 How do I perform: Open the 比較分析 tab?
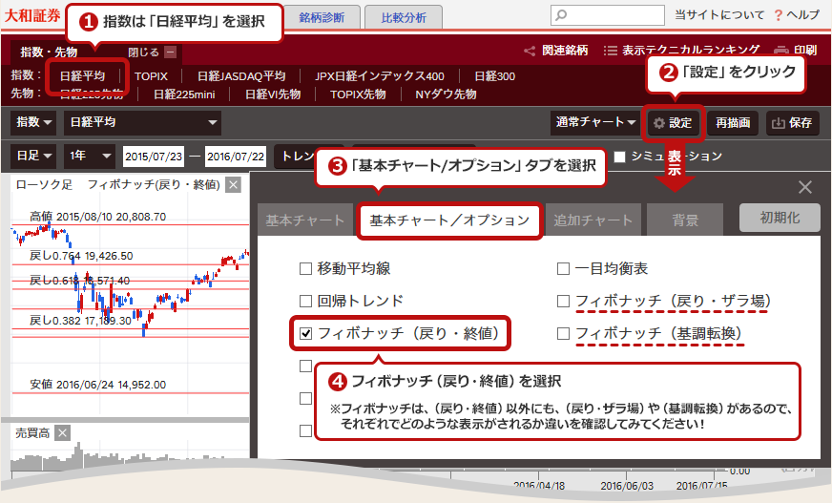click(404, 17)
